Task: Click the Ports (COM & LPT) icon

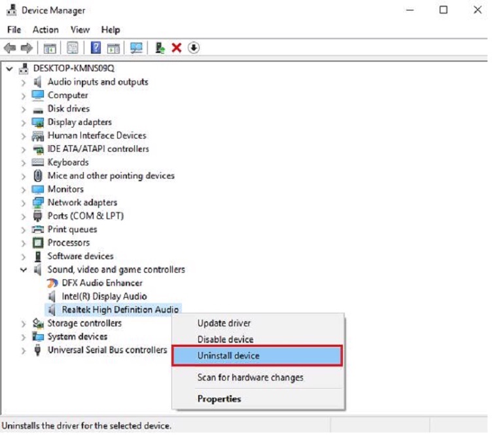Action: (37, 216)
